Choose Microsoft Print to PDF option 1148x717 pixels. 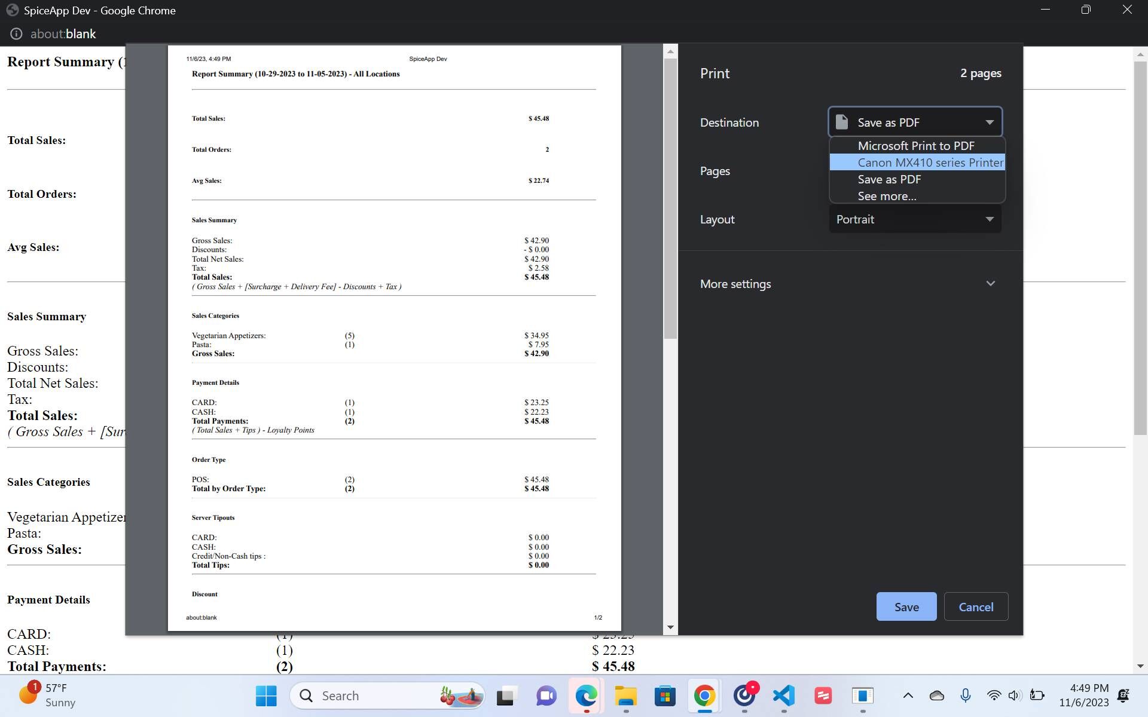[916, 146]
